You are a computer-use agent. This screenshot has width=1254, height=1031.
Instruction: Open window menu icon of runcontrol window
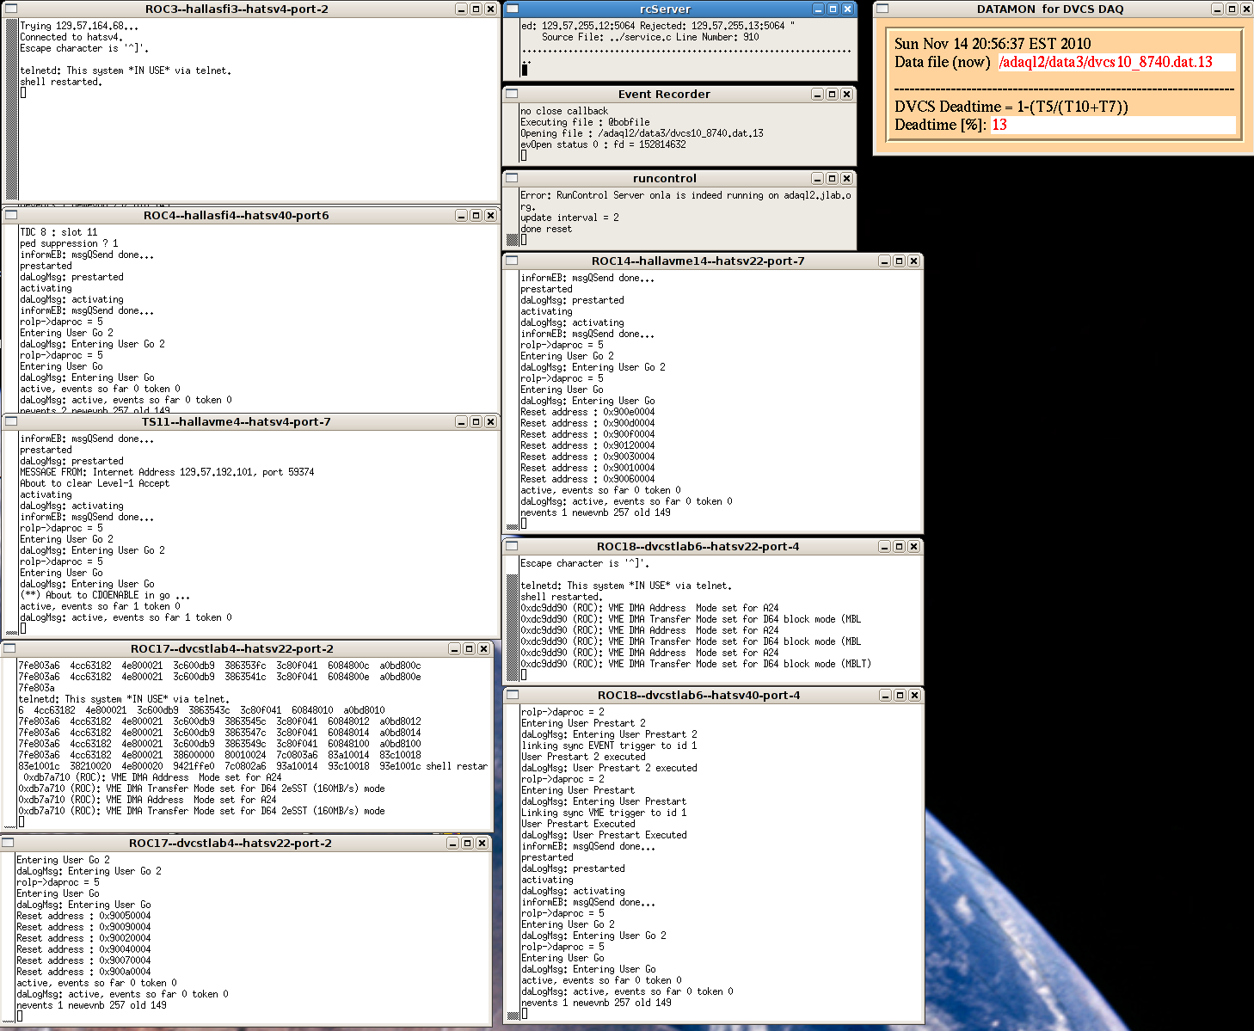tap(512, 178)
